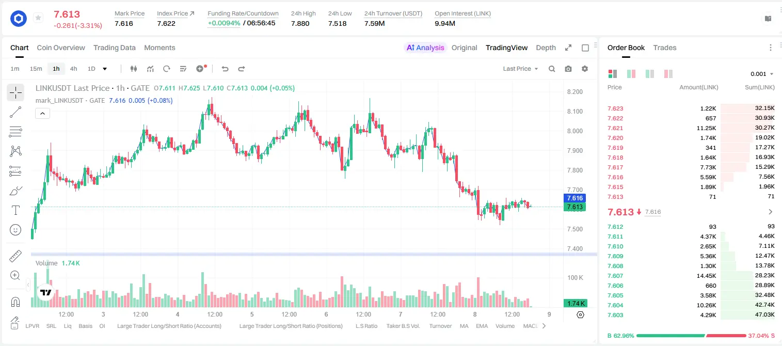Select the 4h timeframe button
This screenshot has height=346, width=782.
click(74, 69)
